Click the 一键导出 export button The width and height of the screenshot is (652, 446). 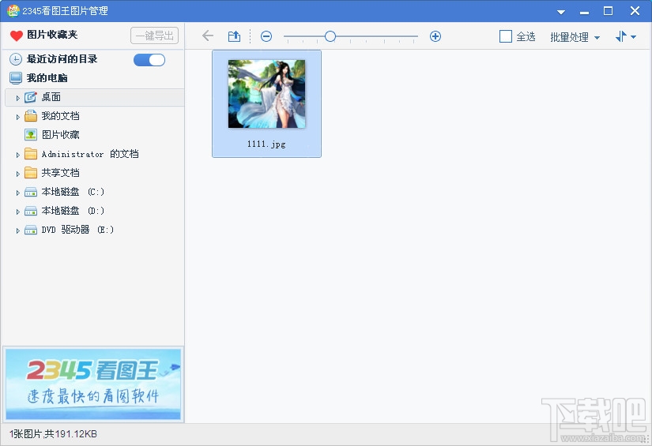(154, 36)
